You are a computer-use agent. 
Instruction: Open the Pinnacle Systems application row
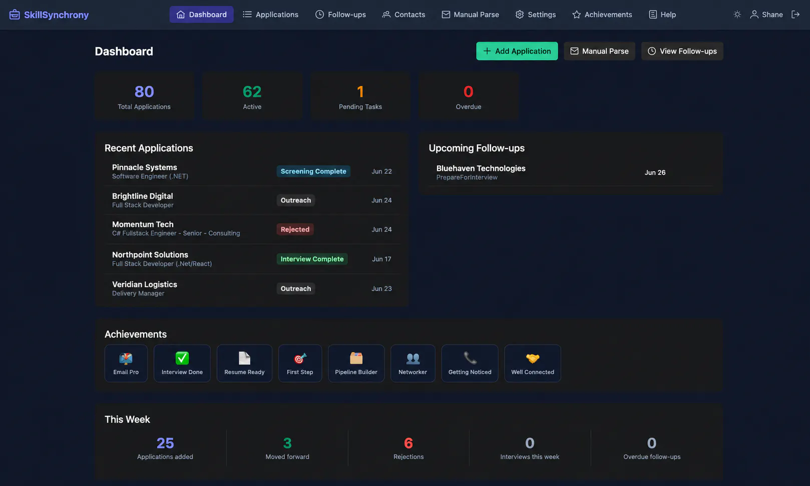[252, 171]
